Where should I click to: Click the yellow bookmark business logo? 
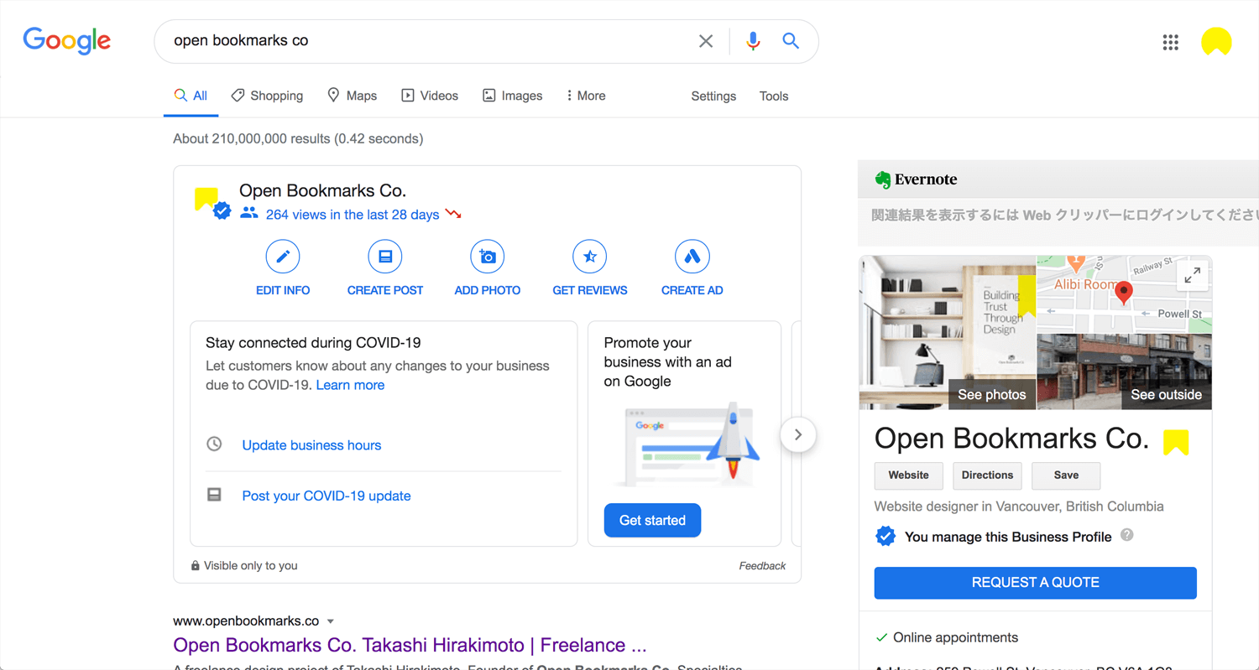206,199
